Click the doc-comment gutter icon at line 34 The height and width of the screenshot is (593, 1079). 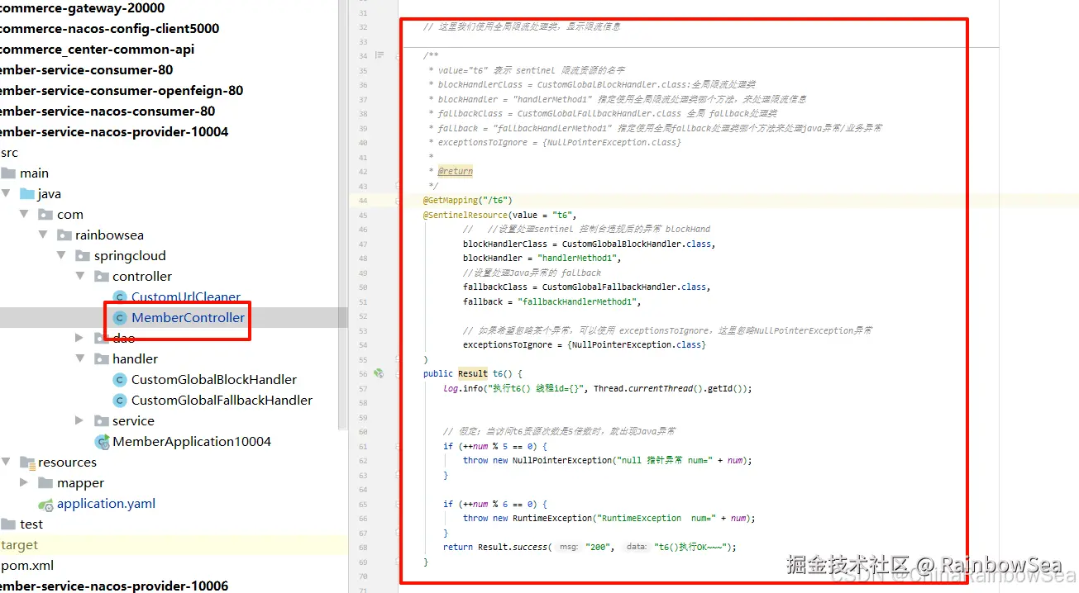pyautogui.click(x=380, y=55)
